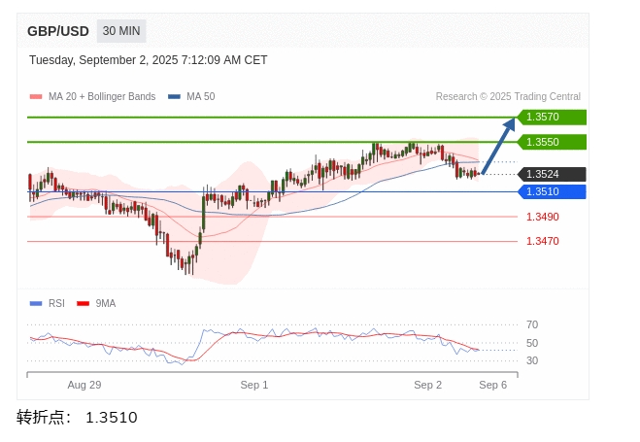Click the RSI 30 level label

[532, 360]
